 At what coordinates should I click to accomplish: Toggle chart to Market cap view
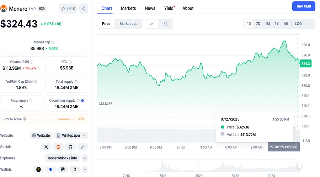[129, 24]
